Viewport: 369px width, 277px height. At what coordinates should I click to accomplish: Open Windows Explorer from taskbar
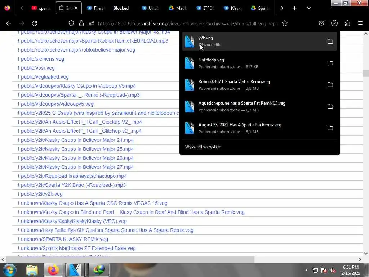(x=32, y=270)
